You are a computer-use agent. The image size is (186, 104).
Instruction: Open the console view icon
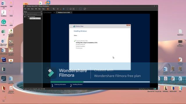[81, 9]
